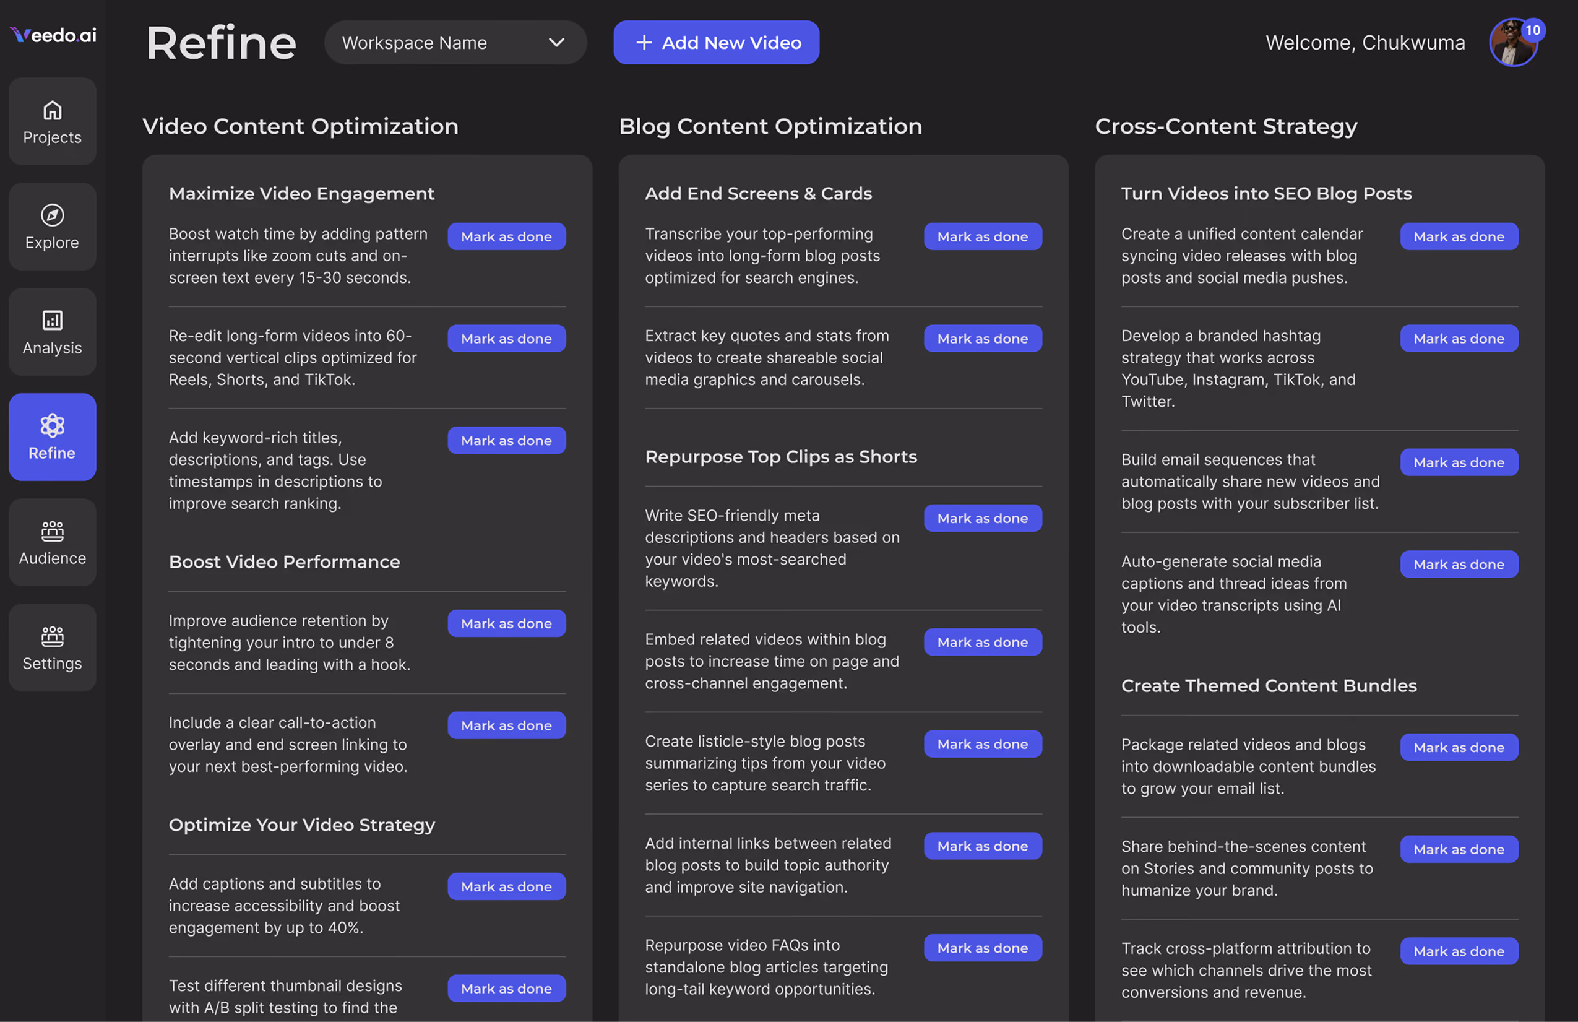Click the Blog Content Optimization heading
This screenshot has height=1022, width=1578.
[x=770, y=126]
